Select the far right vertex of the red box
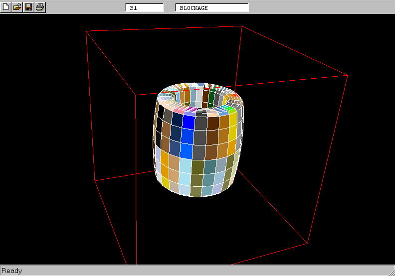 (x=348, y=76)
